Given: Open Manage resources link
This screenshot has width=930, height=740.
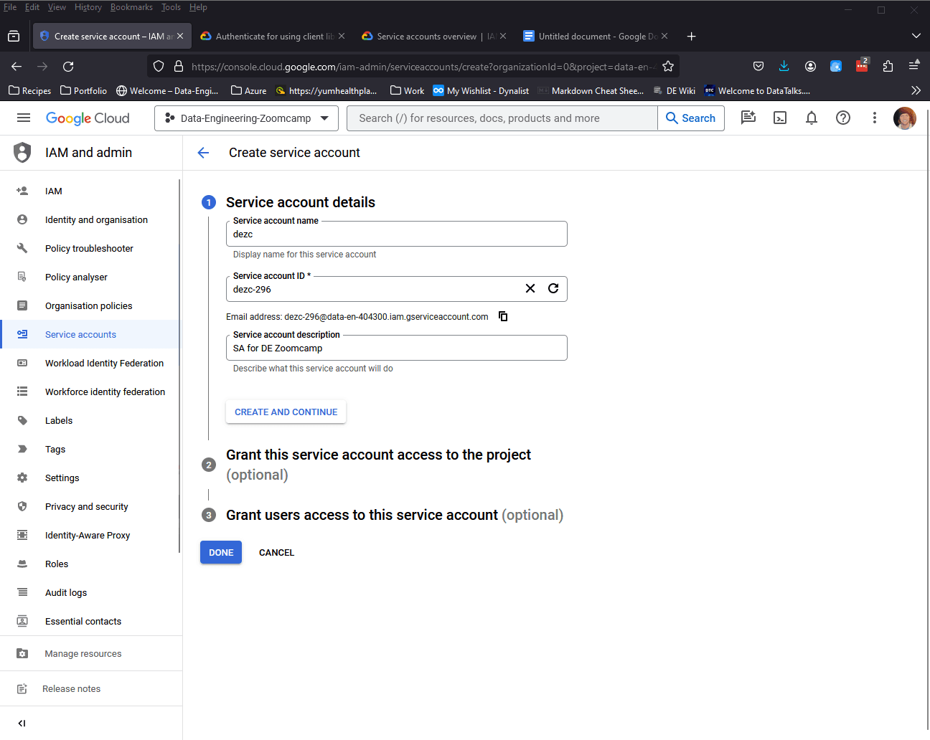Looking at the screenshot, I should tap(90, 653).
